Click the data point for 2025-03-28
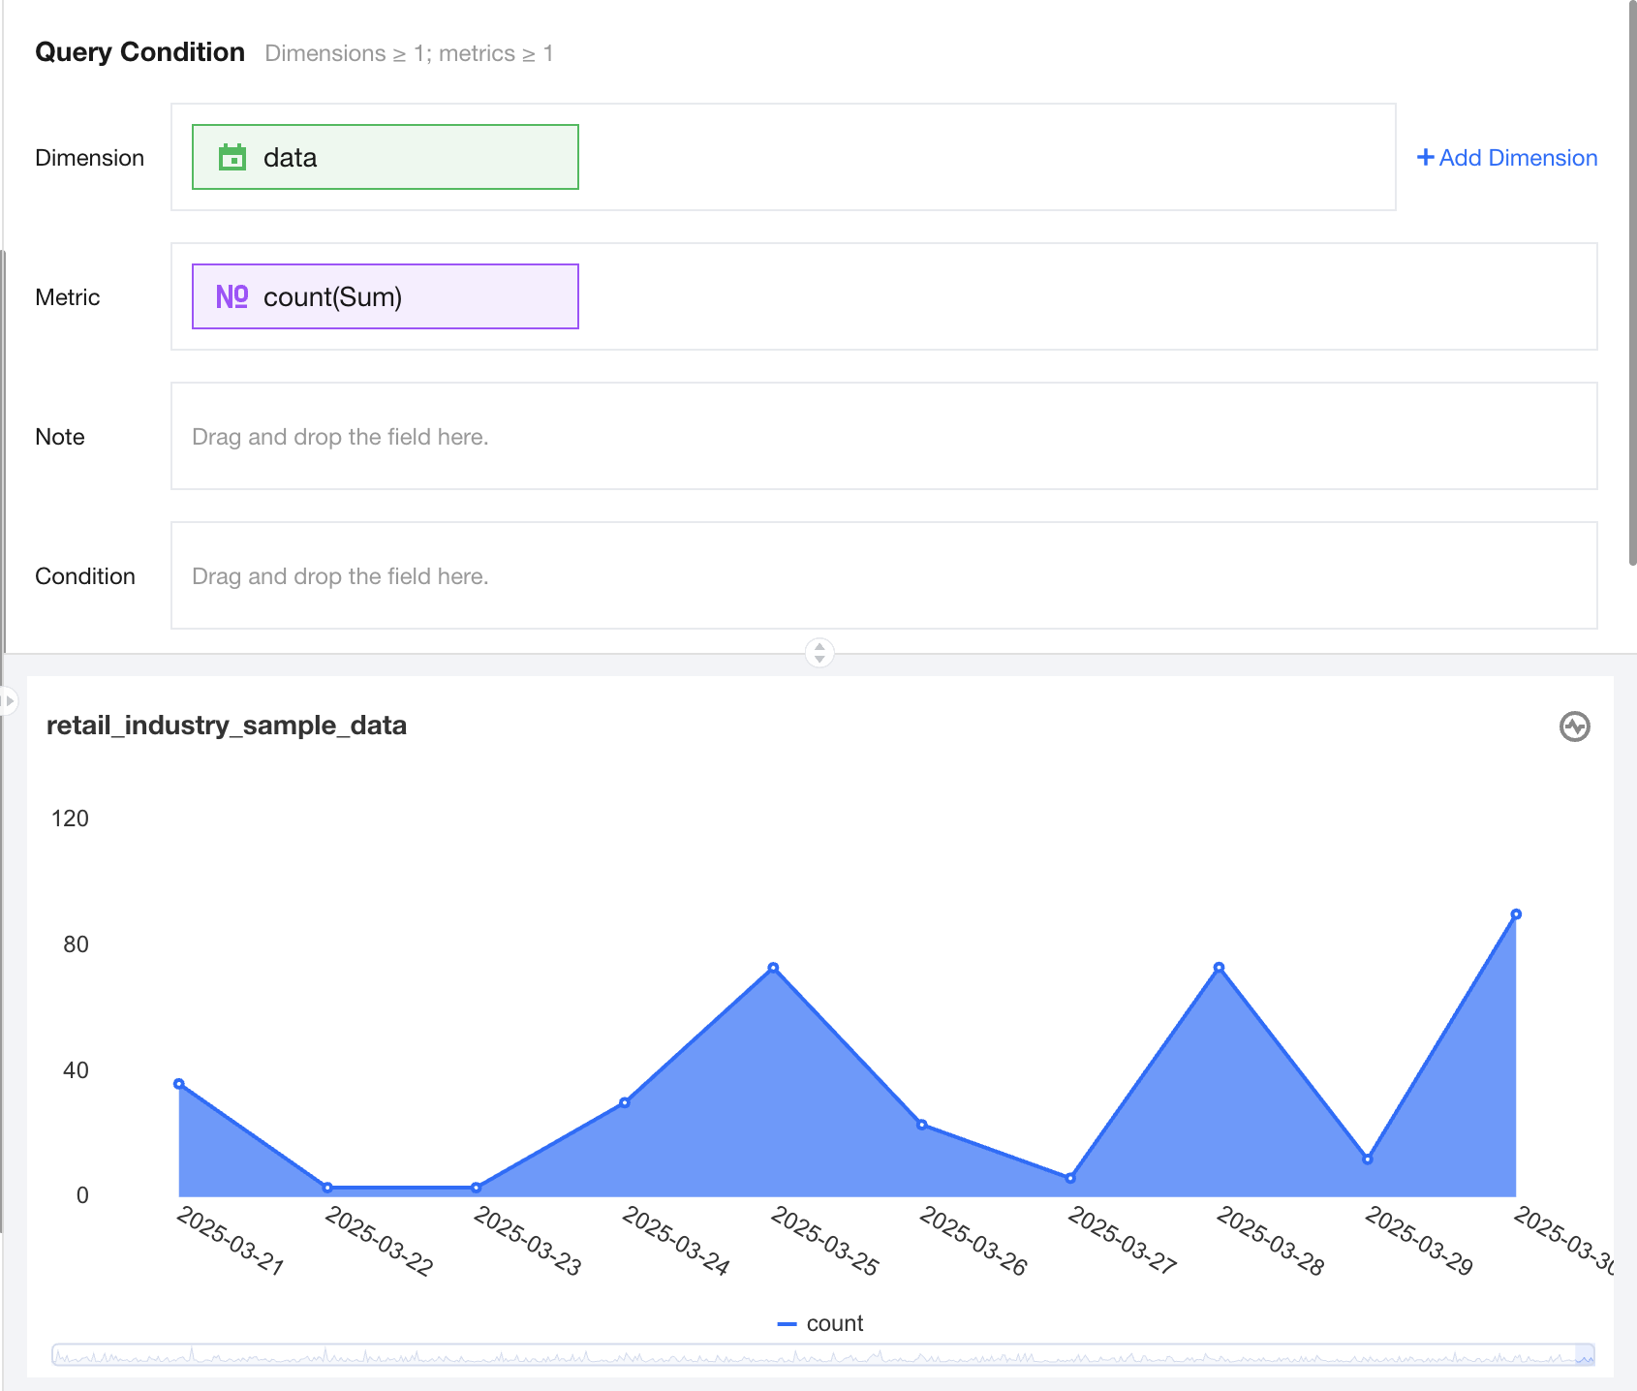Screen dimensions: 1637x1391 1219,968
